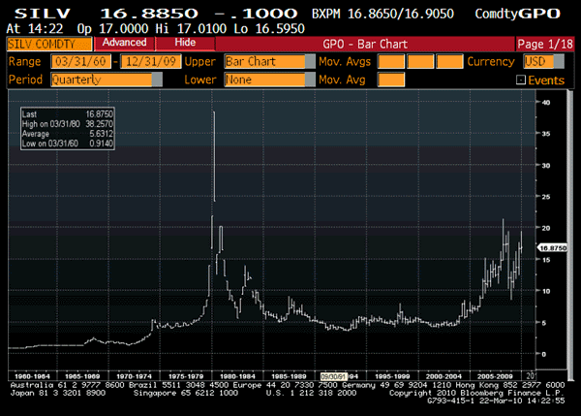The height and width of the screenshot is (416, 581).
Task: Expand the Lower panel dropdown showing None
Action: point(266,79)
